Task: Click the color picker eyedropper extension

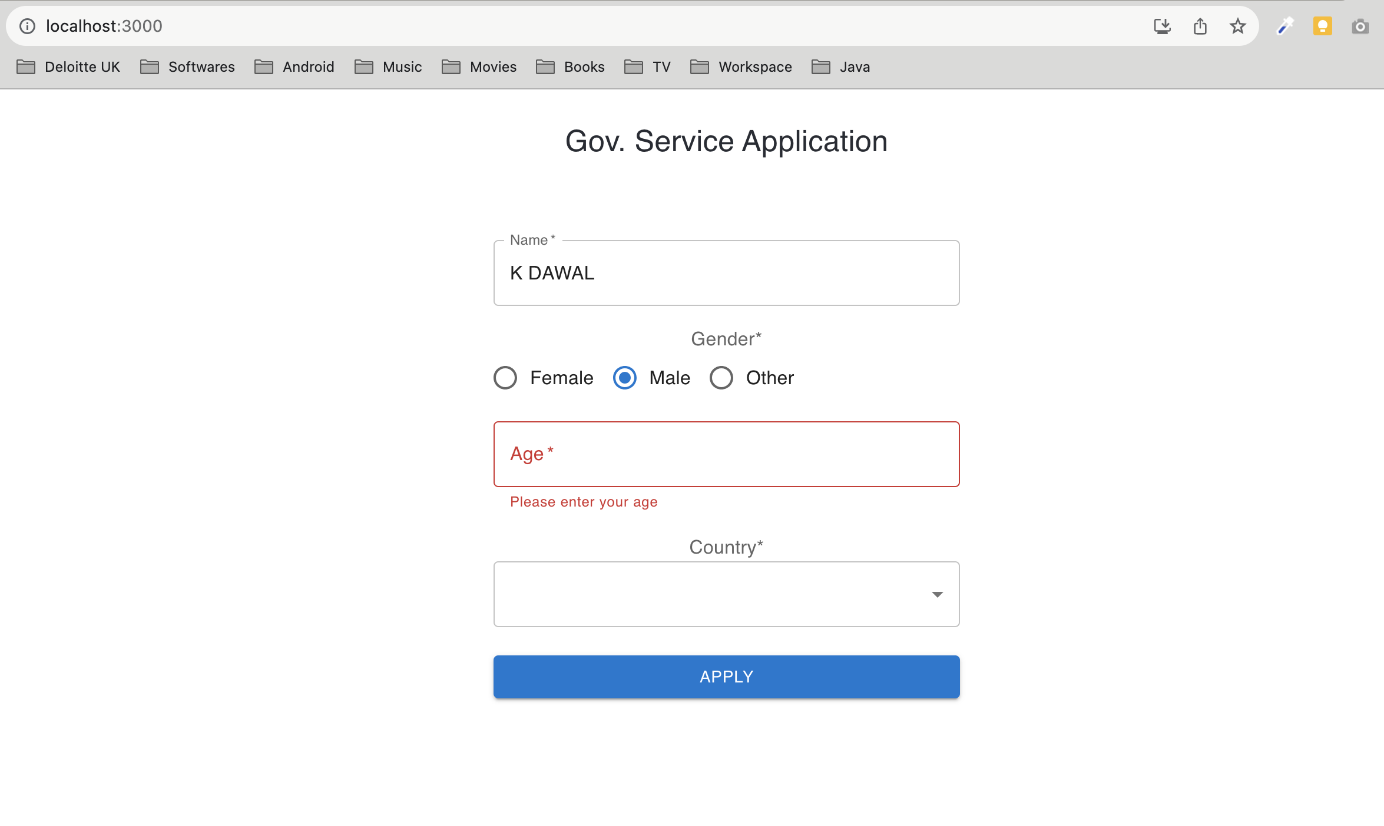Action: (1284, 26)
